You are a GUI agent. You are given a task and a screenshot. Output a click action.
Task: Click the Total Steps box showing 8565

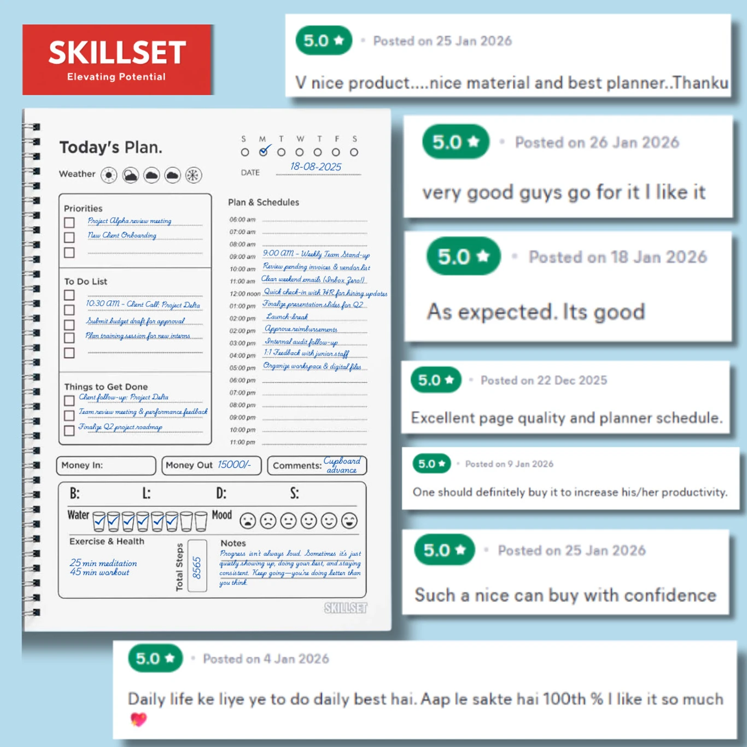point(197,566)
